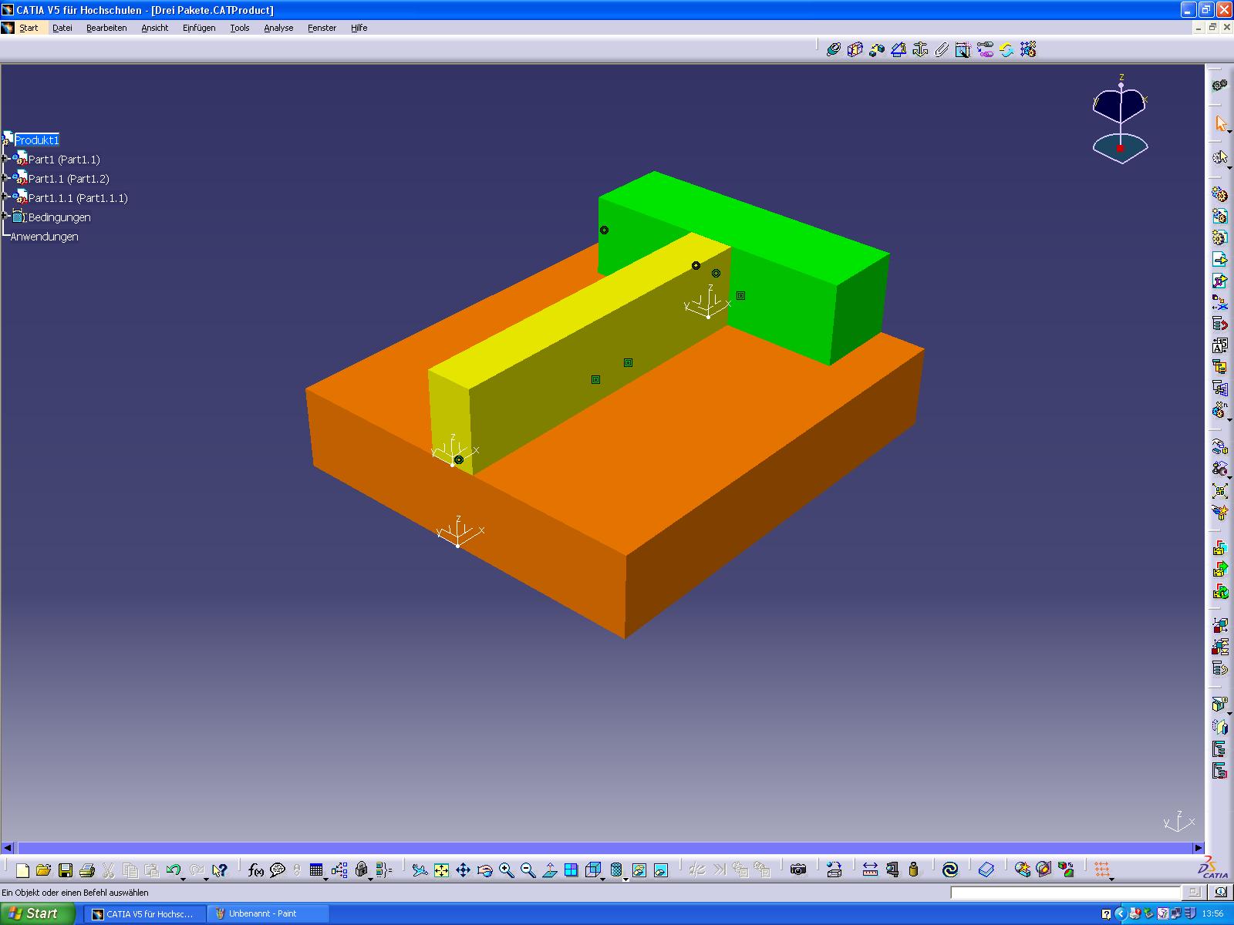Open the Ansicht menu
Image resolution: width=1234 pixels, height=925 pixels.
point(154,28)
